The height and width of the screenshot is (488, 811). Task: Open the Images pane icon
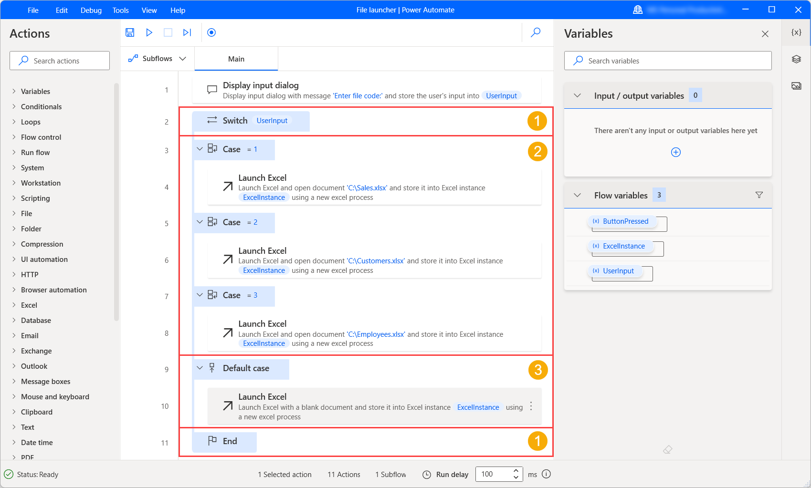pyautogui.click(x=796, y=86)
